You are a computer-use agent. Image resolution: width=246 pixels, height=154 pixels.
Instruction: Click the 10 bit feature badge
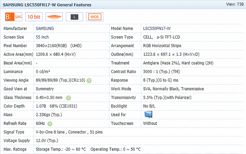34,17
